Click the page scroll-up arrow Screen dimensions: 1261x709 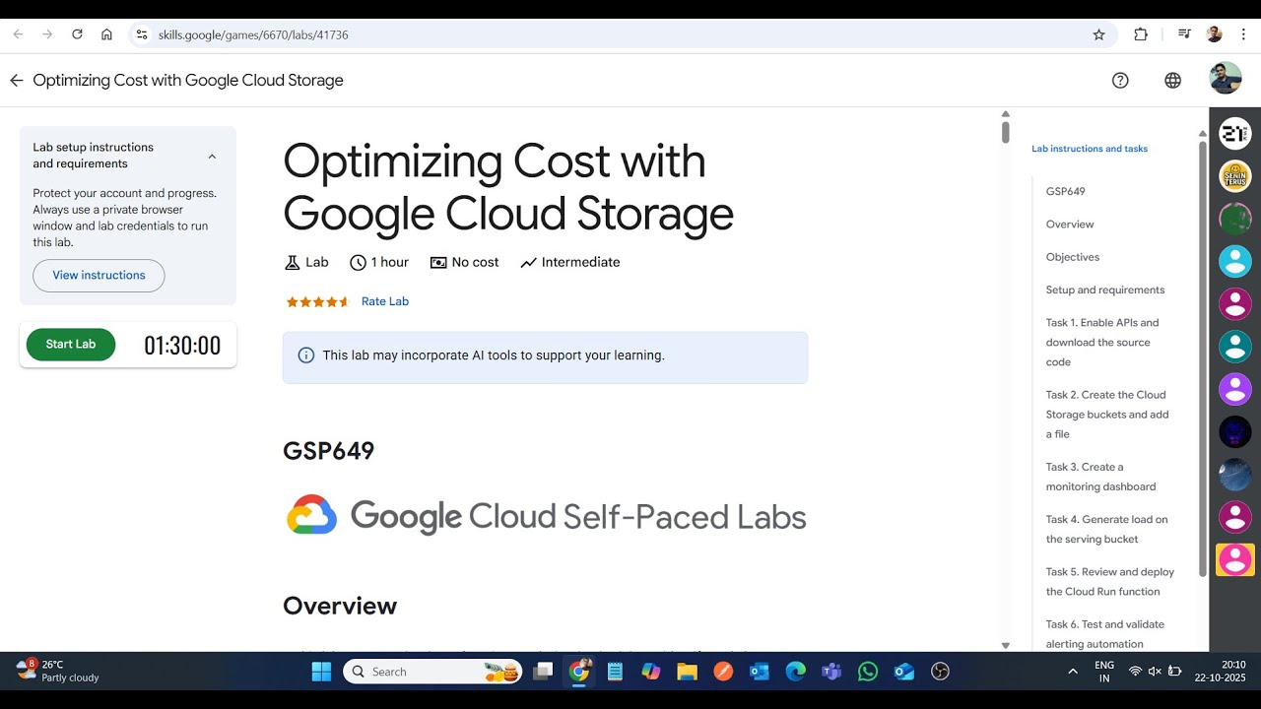tap(1005, 114)
